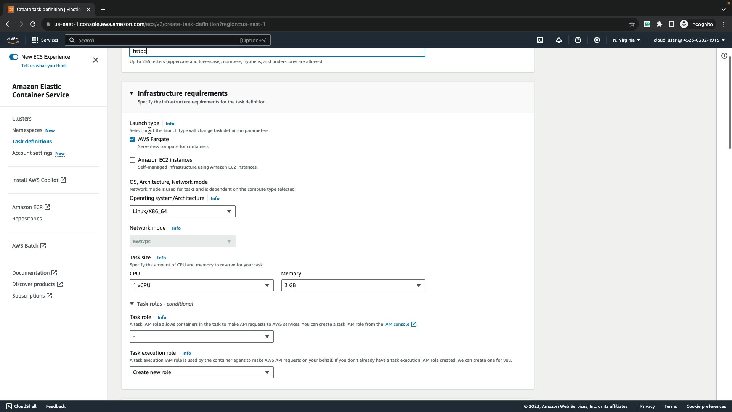Image resolution: width=732 pixels, height=412 pixels.
Task: Open the Services grid menu
Action: tap(45, 40)
